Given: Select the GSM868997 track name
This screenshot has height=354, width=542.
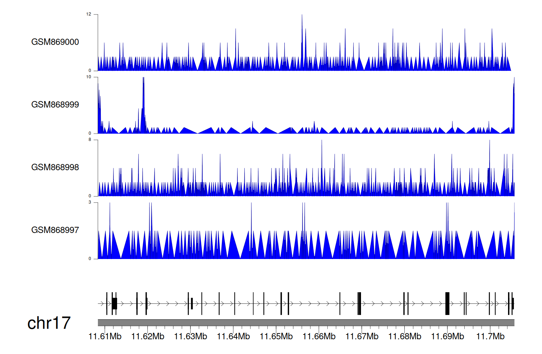Looking at the screenshot, I should tap(55, 230).
